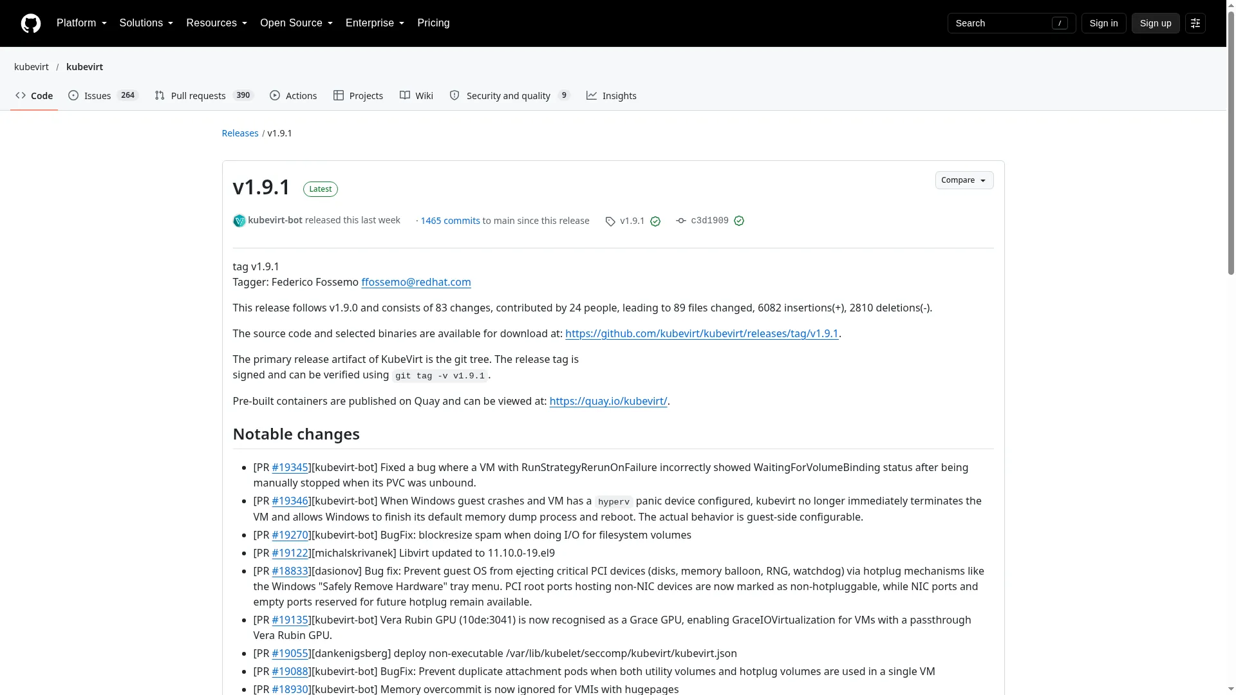The width and height of the screenshot is (1236, 695).
Task: Open the Platform dropdown menu
Action: click(82, 23)
